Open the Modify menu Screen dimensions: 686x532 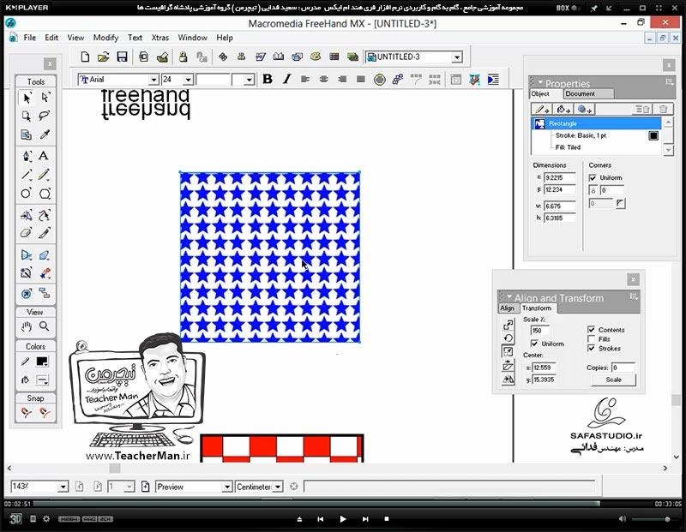point(105,38)
